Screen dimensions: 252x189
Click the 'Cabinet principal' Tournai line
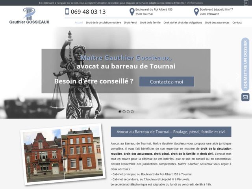click(152, 174)
